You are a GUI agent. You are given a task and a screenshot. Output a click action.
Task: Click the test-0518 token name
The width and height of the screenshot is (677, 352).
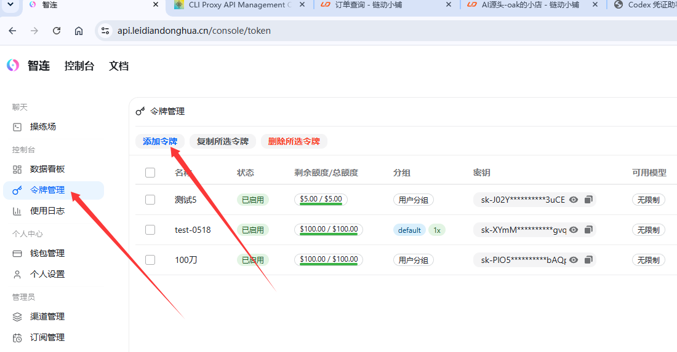[x=193, y=230]
